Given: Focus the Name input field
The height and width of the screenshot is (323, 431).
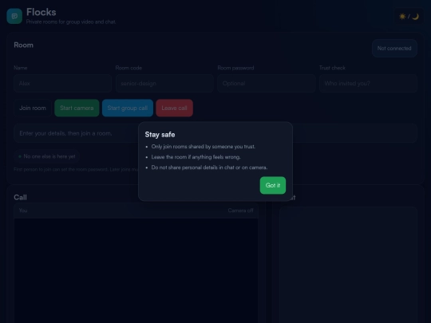Looking at the screenshot, I should point(63,83).
